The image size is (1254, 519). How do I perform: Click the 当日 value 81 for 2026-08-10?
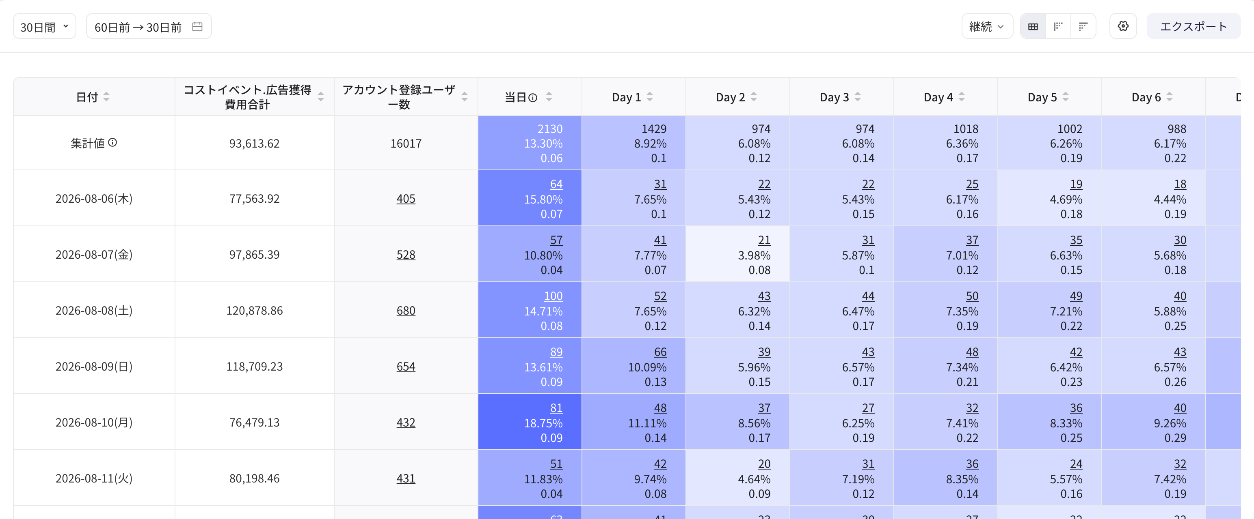(556, 408)
